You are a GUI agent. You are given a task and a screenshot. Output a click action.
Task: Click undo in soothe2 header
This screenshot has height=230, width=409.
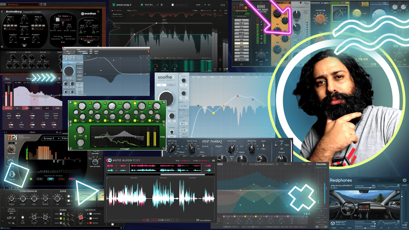click(x=247, y=74)
